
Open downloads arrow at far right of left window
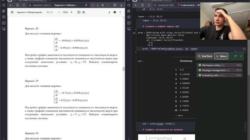121,5
